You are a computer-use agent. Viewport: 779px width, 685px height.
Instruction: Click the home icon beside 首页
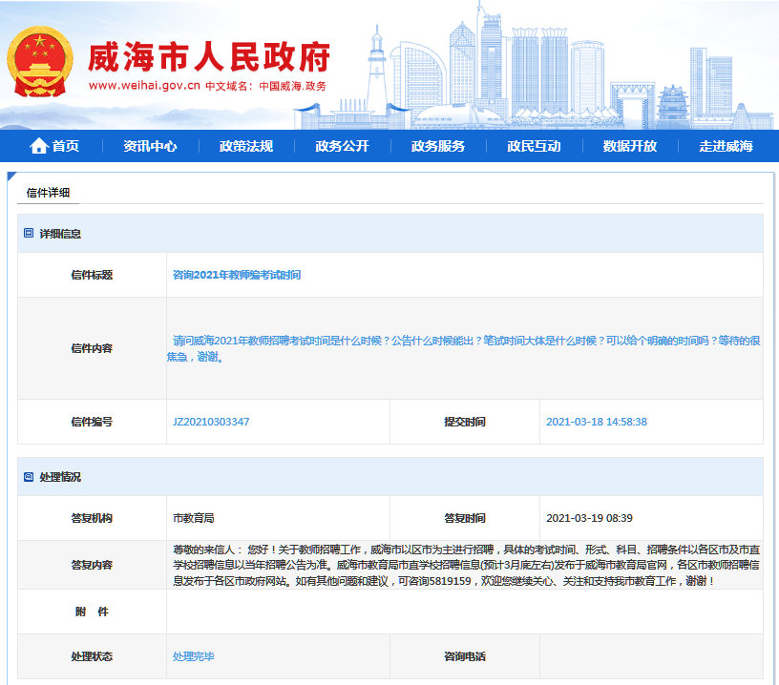tap(39, 146)
